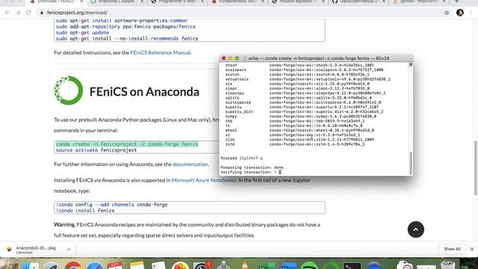Screen dimensions: 478x269
Task: Open Terminal from the Dock
Action: click(x=352, y=265)
